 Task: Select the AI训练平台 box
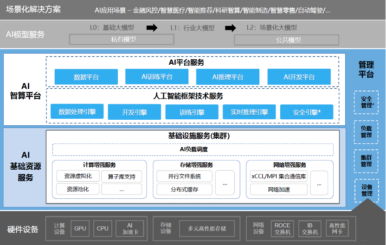pyautogui.click(x=157, y=77)
